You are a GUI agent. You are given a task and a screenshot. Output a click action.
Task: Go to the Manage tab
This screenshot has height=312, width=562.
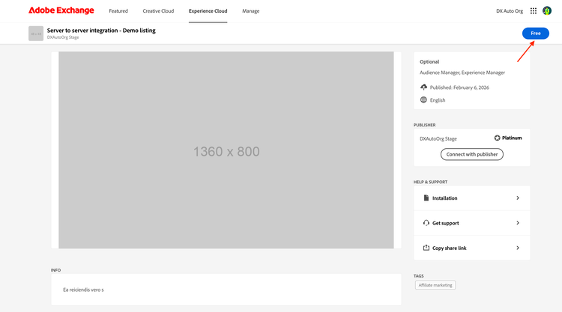coord(250,11)
